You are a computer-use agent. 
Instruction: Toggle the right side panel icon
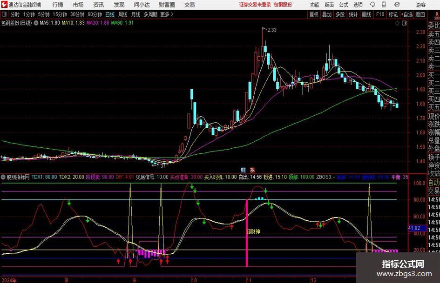[404, 23]
